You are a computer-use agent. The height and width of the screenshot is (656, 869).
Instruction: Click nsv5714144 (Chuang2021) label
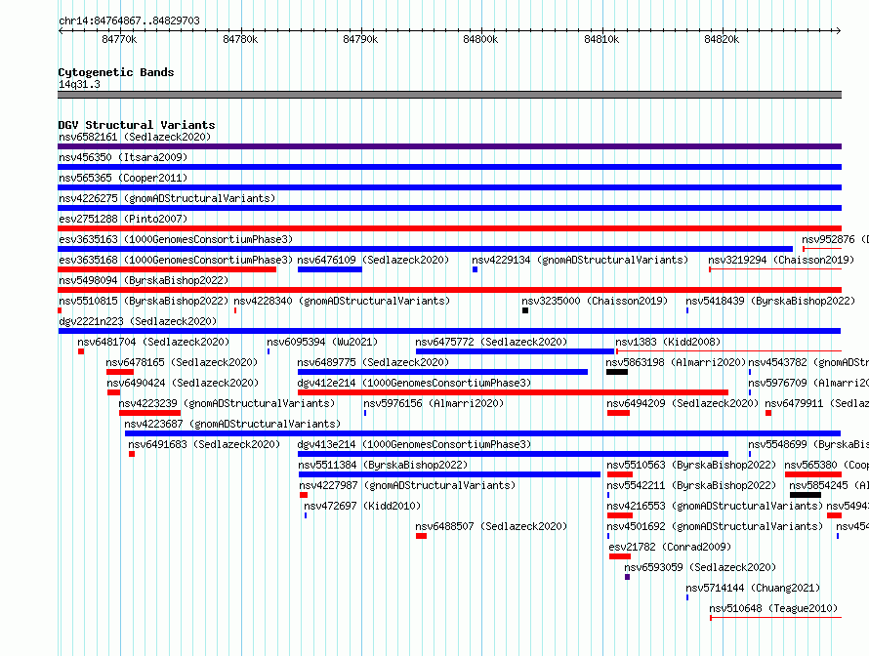pos(753,588)
